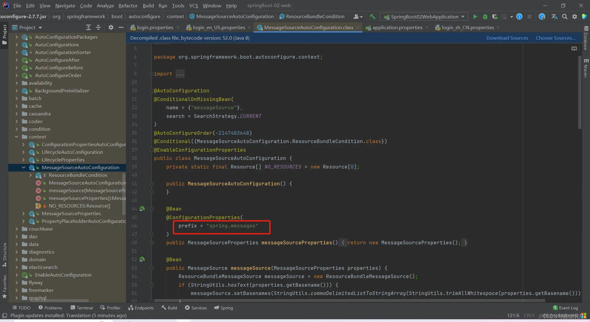Start debugging with the bug icon
This screenshot has width=590, height=322.
pos(485,17)
